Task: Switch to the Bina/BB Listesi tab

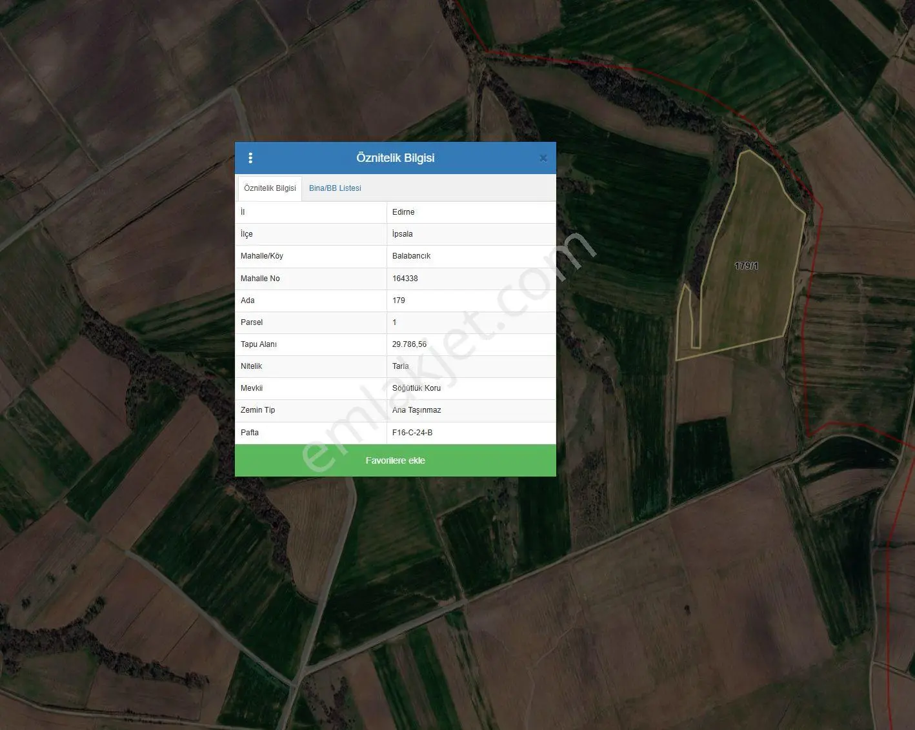Action: [335, 188]
